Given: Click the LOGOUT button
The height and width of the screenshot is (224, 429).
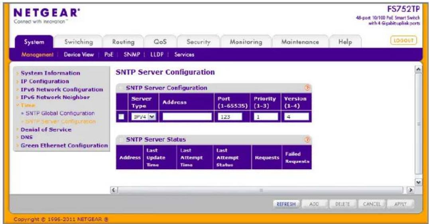Looking at the screenshot, I should [403, 41].
